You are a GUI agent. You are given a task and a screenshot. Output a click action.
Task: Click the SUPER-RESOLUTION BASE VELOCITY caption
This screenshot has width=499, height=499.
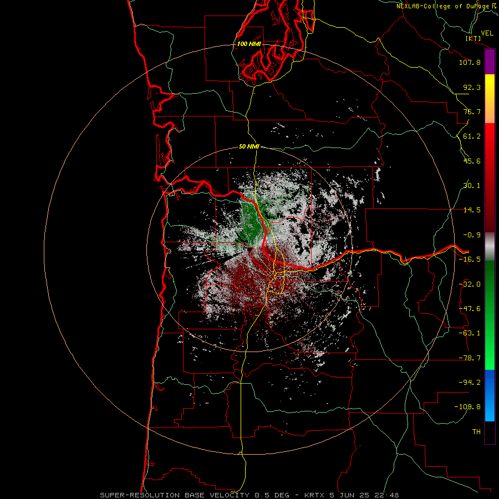[176, 495]
